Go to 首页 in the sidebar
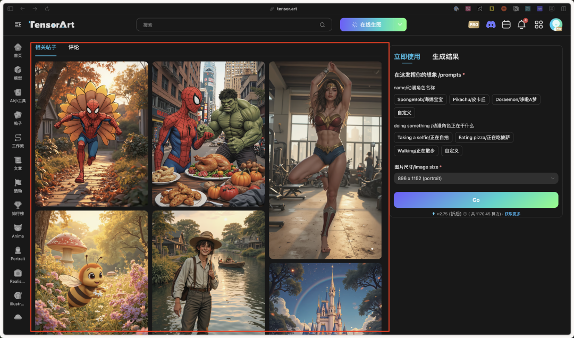This screenshot has height=338, width=574. (18, 50)
